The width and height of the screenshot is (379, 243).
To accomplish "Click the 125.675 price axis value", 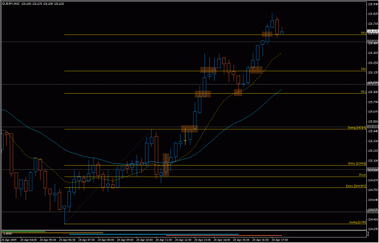I will tap(373, 112).
